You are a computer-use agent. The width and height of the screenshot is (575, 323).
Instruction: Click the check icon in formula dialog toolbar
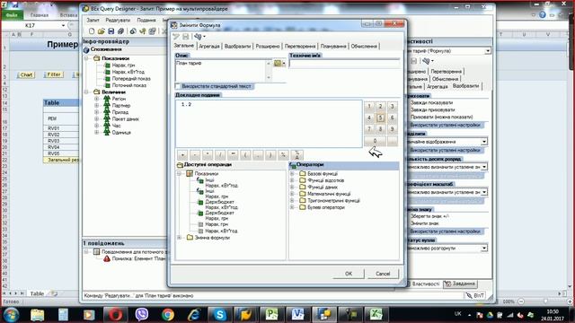tap(176, 36)
